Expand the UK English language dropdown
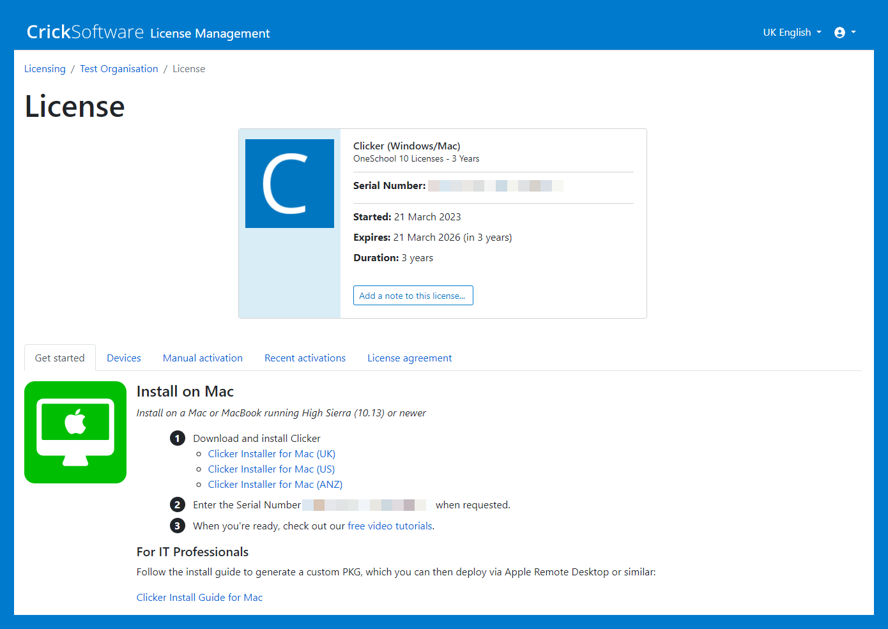 792,33
